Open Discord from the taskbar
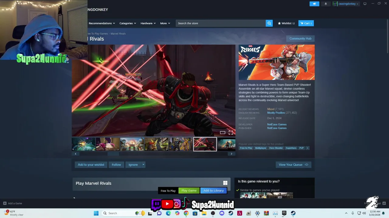The width and height of the screenshot is (389, 218). point(222,213)
